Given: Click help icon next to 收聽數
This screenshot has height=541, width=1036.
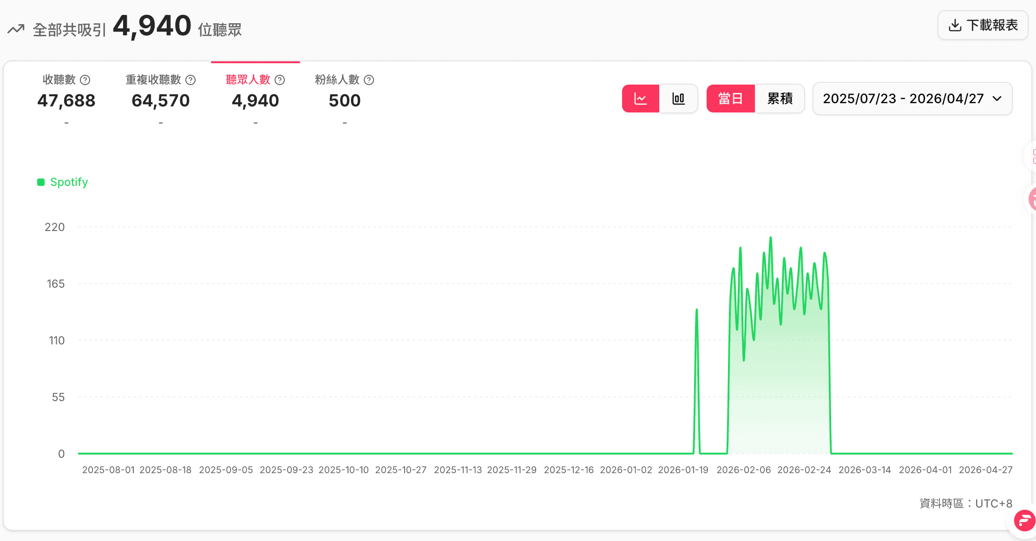Looking at the screenshot, I should (x=85, y=80).
